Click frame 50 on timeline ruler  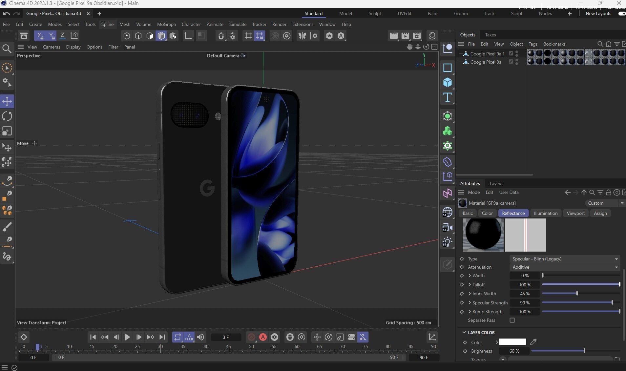click(x=251, y=347)
